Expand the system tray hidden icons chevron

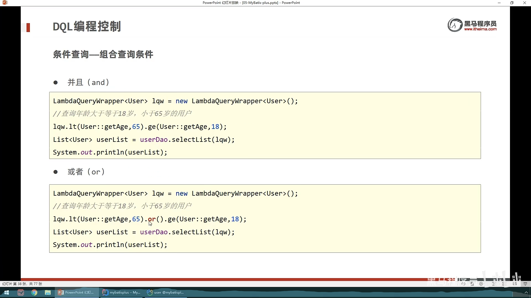526,292
